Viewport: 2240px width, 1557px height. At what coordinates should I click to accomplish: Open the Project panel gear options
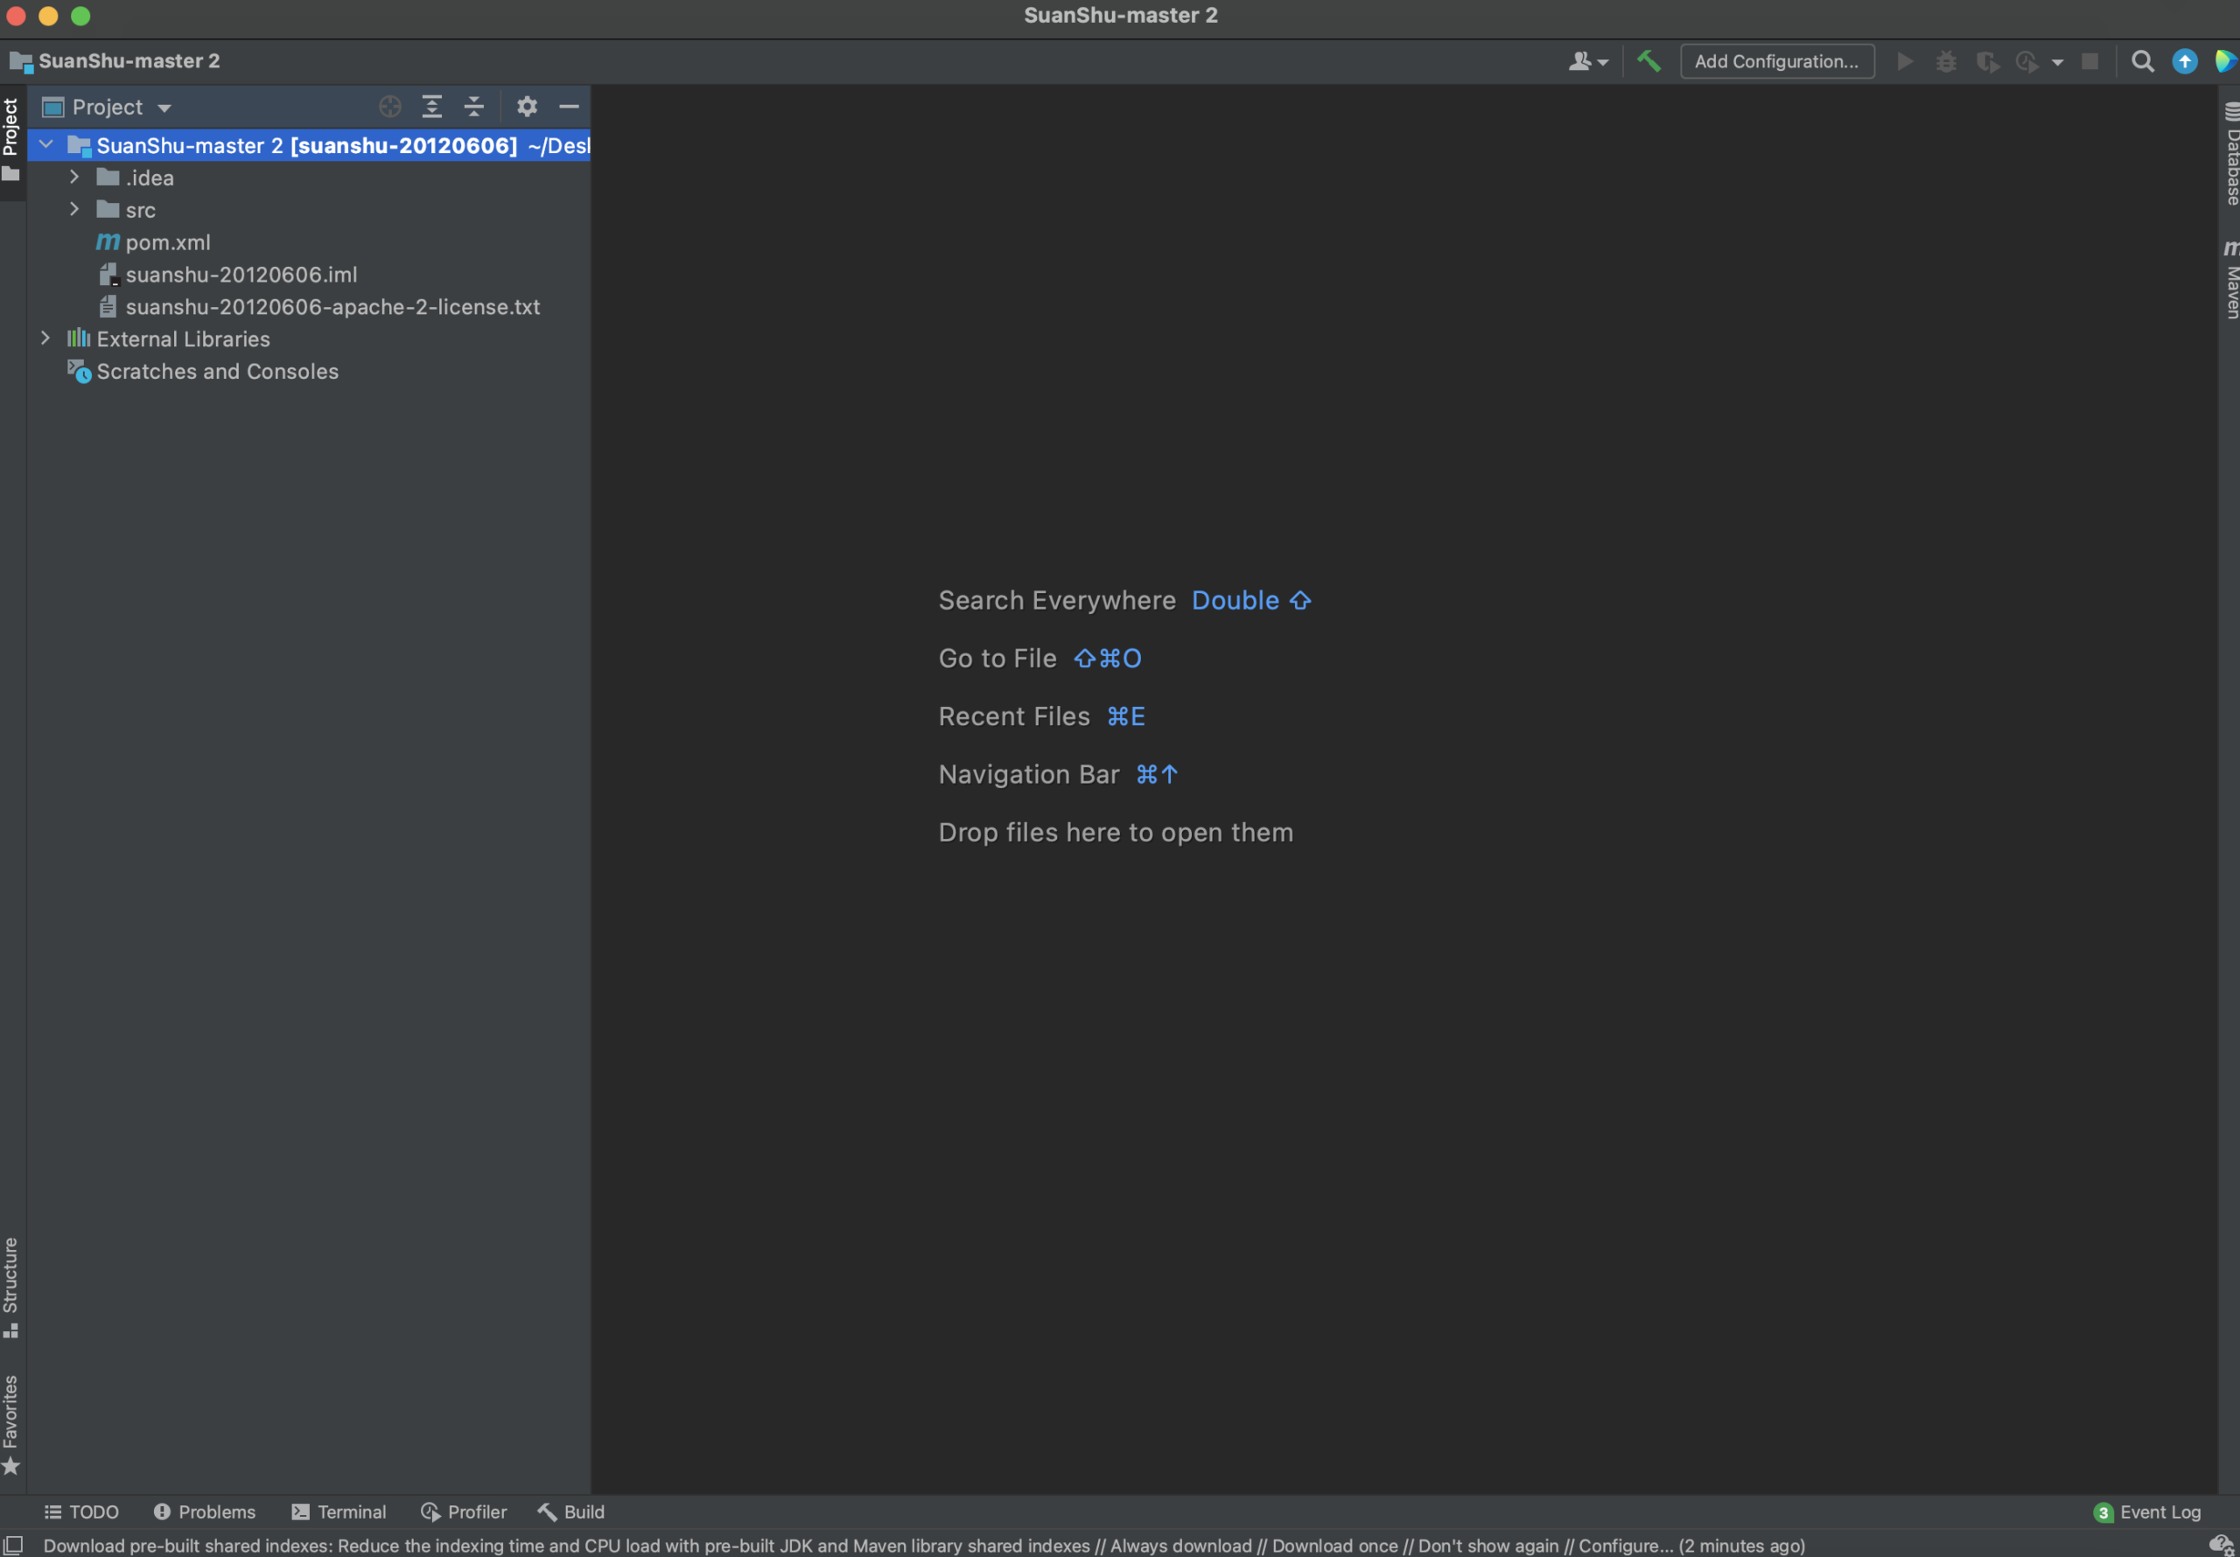[x=527, y=107]
